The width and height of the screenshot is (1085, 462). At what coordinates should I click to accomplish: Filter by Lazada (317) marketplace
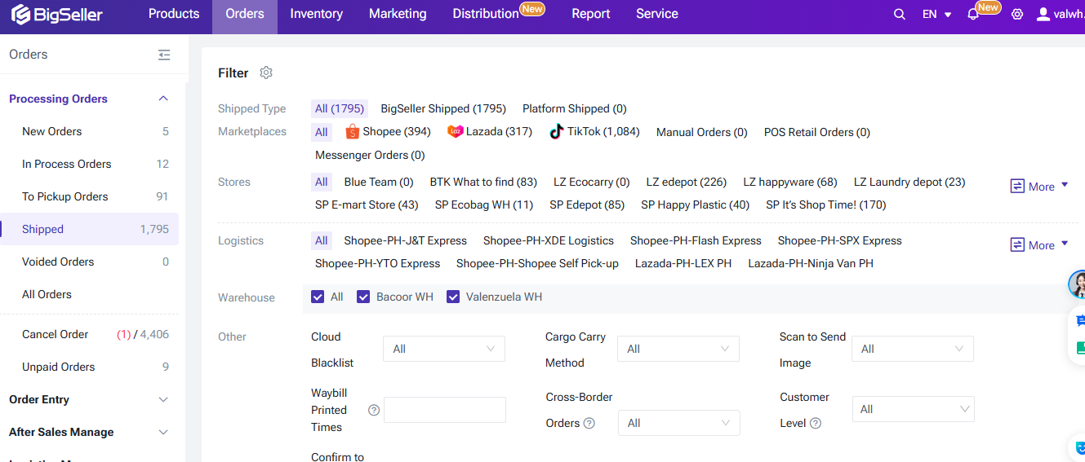coord(490,131)
